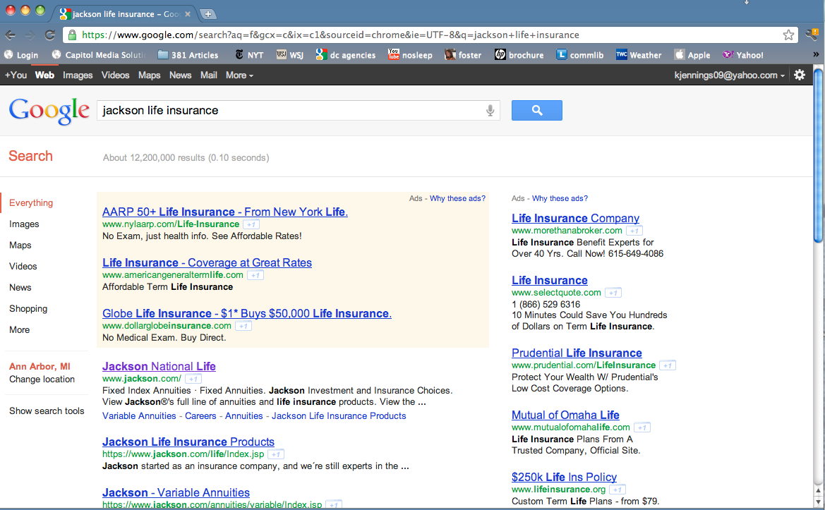Click Show search tools
This screenshot has height=510, width=825.
47,411
